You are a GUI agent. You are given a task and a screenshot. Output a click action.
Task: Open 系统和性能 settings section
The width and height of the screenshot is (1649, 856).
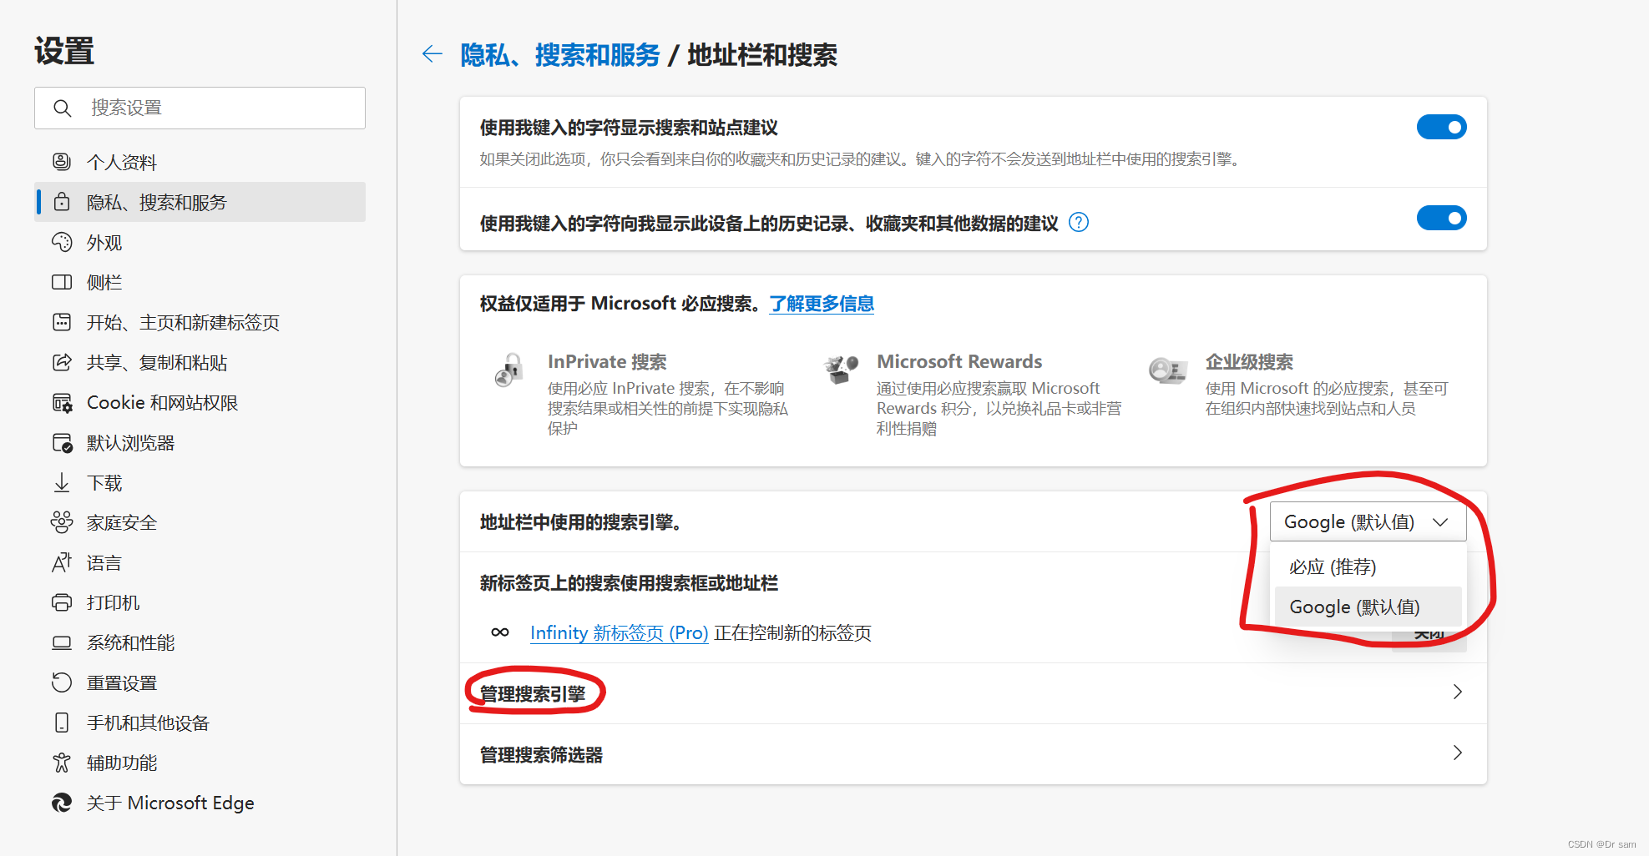[x=200, y=642]
